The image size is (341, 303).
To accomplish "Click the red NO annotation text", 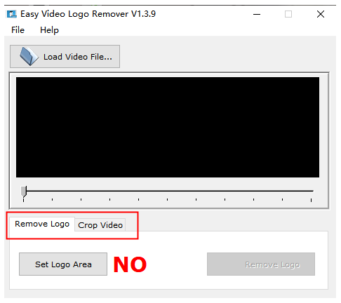I will coord(130,264).
